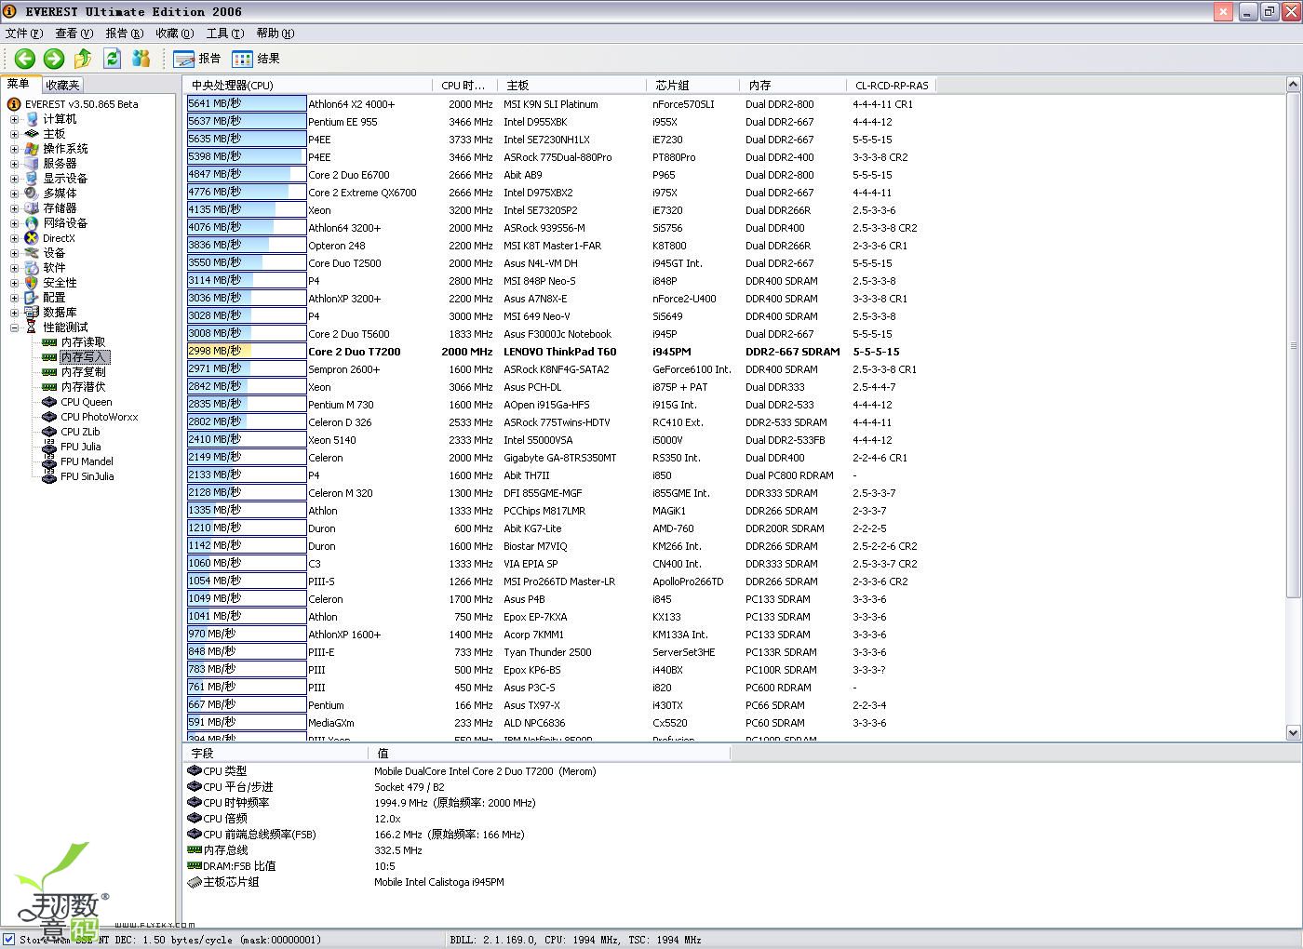
Task: Click the results list scroll-down arrow
Action: 1293,732
